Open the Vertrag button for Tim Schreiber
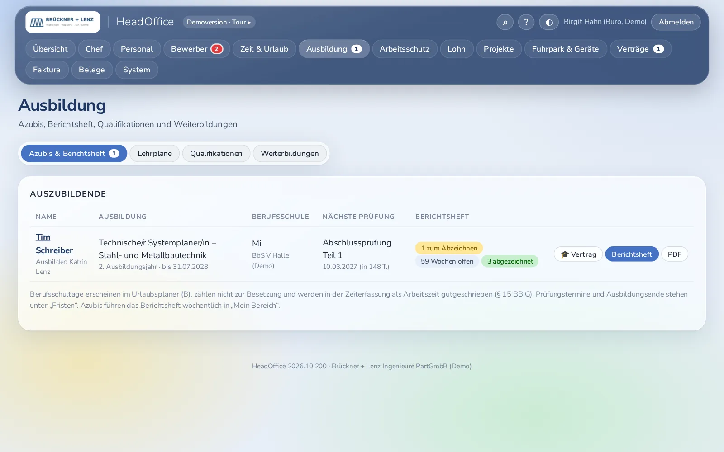 pyautogui.click(x=578, y=254)
